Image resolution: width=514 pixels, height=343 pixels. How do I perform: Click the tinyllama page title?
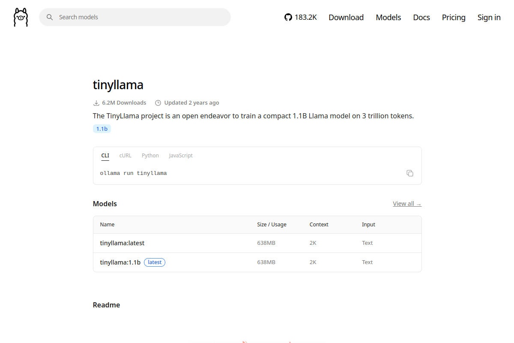coord(118,85)
